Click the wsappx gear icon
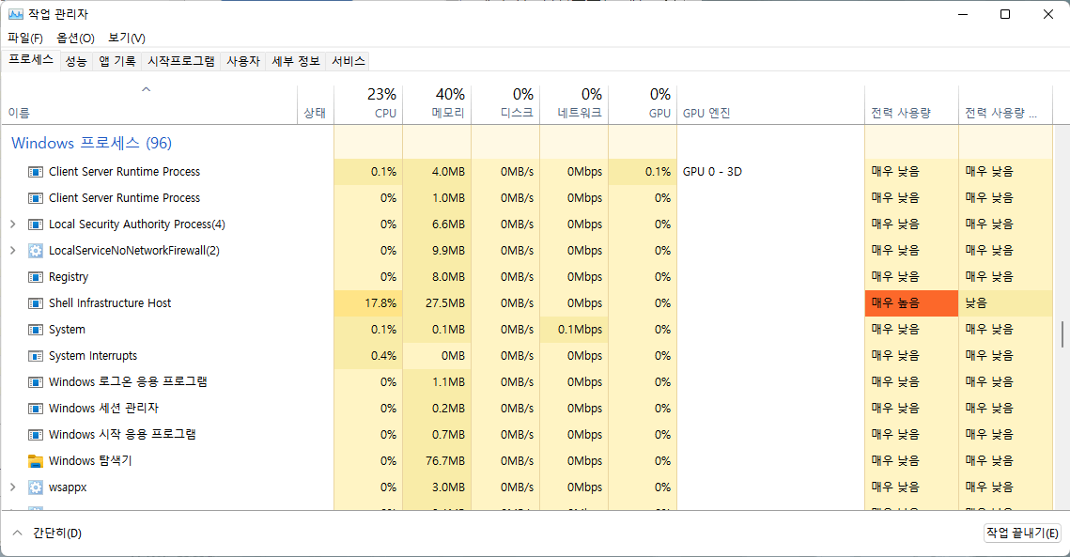Screen dimensions: 1070x557 pyautogui.click(x=35, y=487)
